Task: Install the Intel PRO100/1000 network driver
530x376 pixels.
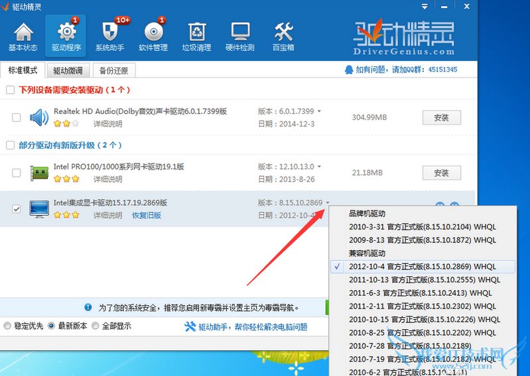Action: (441, 173)
